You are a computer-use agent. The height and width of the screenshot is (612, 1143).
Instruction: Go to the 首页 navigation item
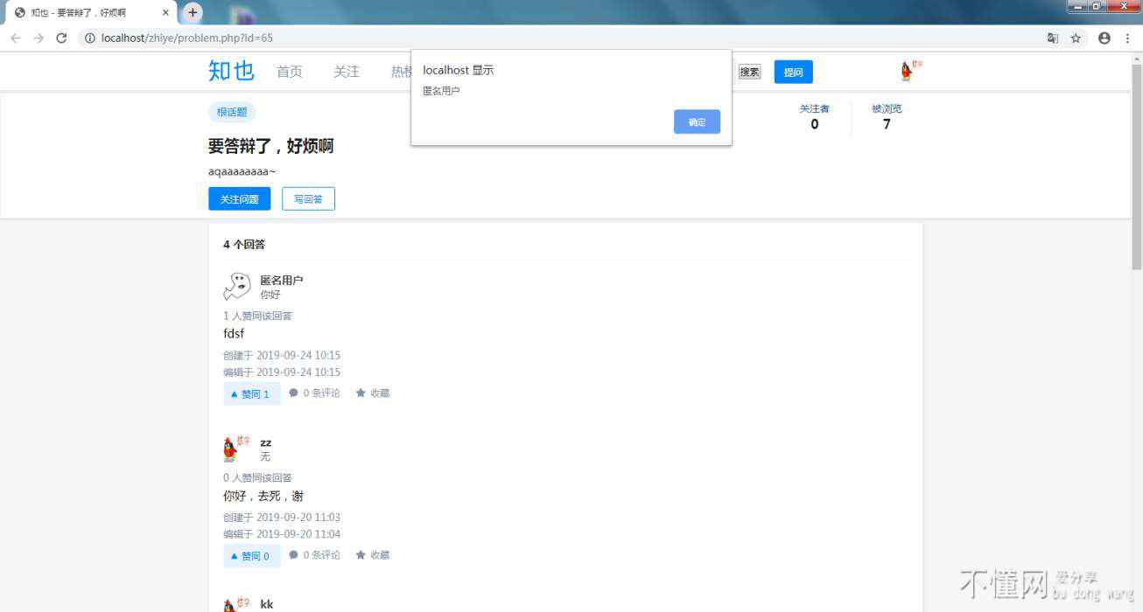289,72
